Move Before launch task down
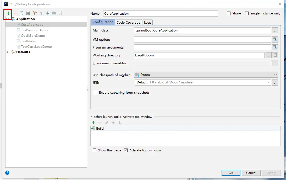The height and width of the screenshot is (180, 286). (x=120, y=123)
